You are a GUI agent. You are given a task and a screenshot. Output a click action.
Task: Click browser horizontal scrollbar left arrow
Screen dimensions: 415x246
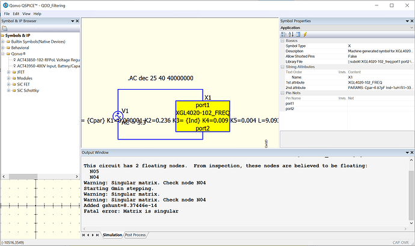(4, 176)
